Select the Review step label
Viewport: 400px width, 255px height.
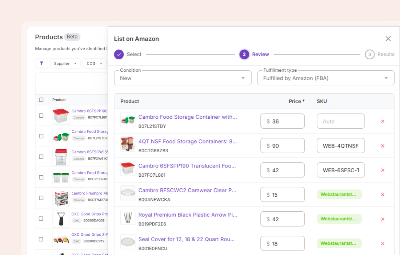tap(260, 54)
